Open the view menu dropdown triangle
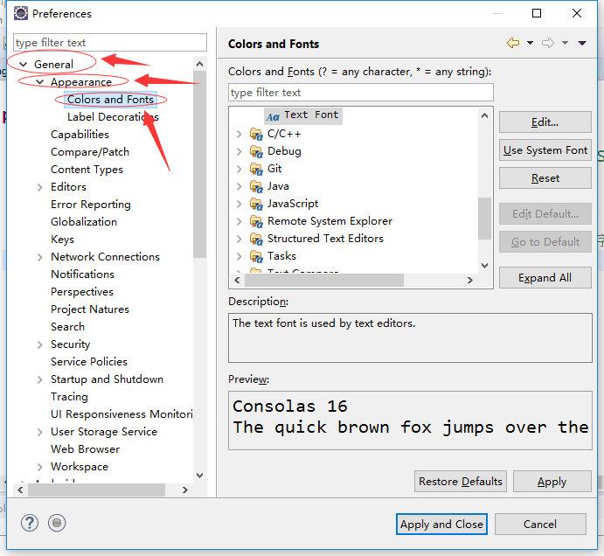 [x=582, y=43]
